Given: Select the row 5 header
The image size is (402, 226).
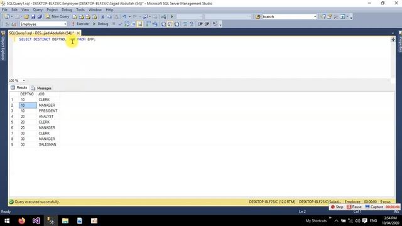Looking at the screenshot, I should coord(12,122).
